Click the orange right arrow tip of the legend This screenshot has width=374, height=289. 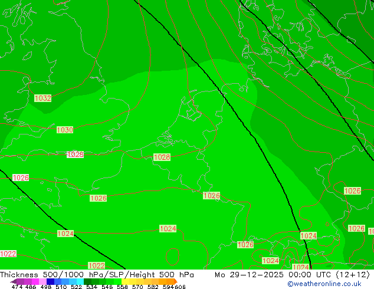[x=176, y=281]
